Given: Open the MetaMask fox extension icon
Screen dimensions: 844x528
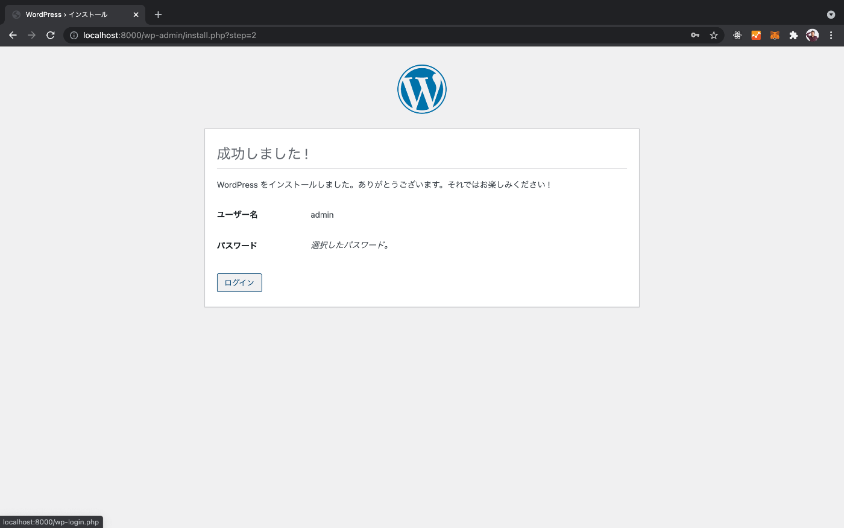Looking at the screenshot, I should tap(775, 35).
